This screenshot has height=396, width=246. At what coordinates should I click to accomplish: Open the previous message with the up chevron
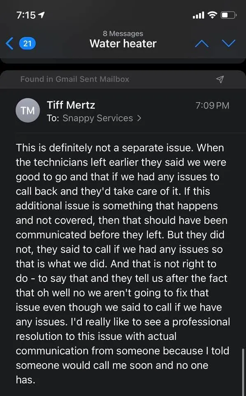202,43
